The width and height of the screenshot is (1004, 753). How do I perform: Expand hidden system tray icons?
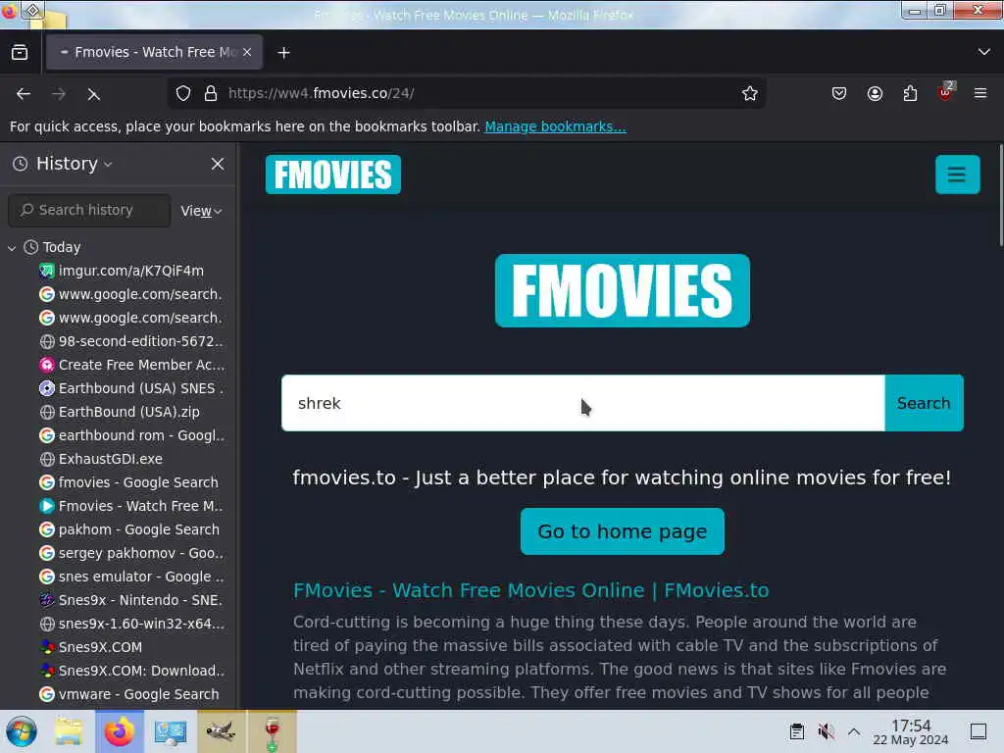click(x=854, y=731)
